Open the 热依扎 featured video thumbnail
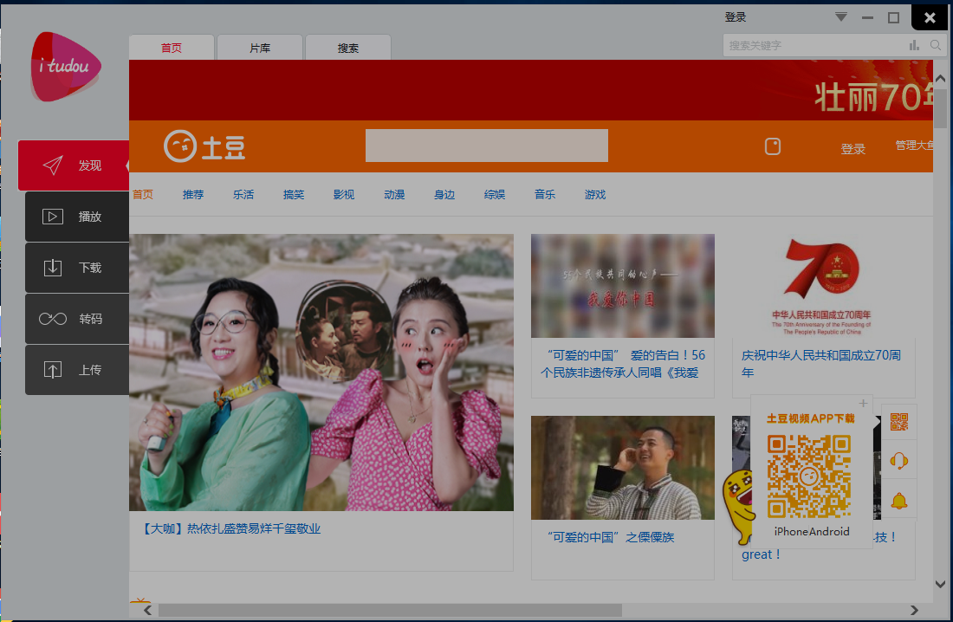 [x=321, y=373]
